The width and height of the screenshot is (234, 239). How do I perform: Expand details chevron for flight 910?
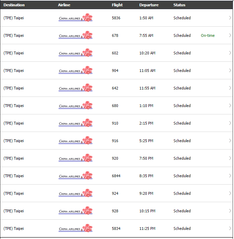[x=230, y=123]
